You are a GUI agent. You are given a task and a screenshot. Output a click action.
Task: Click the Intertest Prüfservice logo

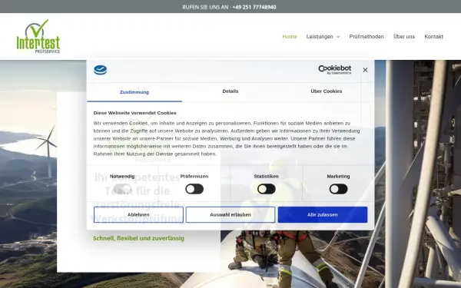(x=38, y=36)
